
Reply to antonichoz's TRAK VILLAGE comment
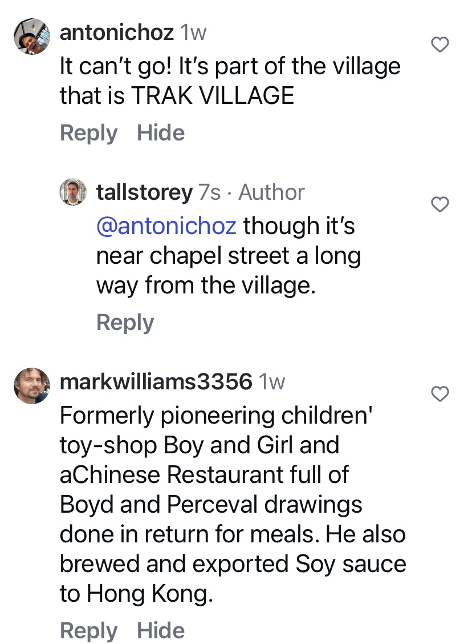pos(88,133)
